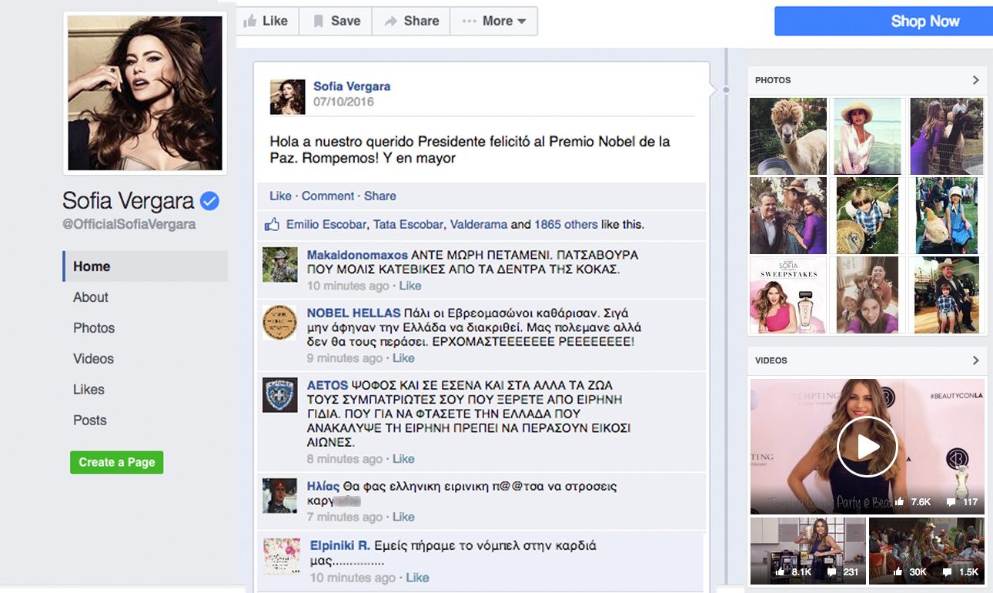Click the AETOS shield avatar
The image size is (993, 593).
tap(279, 394)
